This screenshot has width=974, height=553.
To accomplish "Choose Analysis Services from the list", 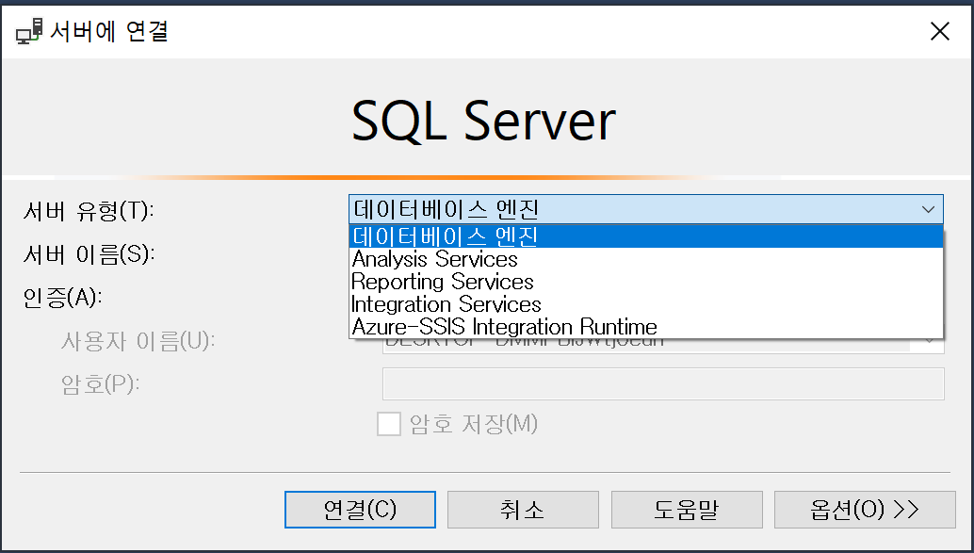I will point(646,258).
